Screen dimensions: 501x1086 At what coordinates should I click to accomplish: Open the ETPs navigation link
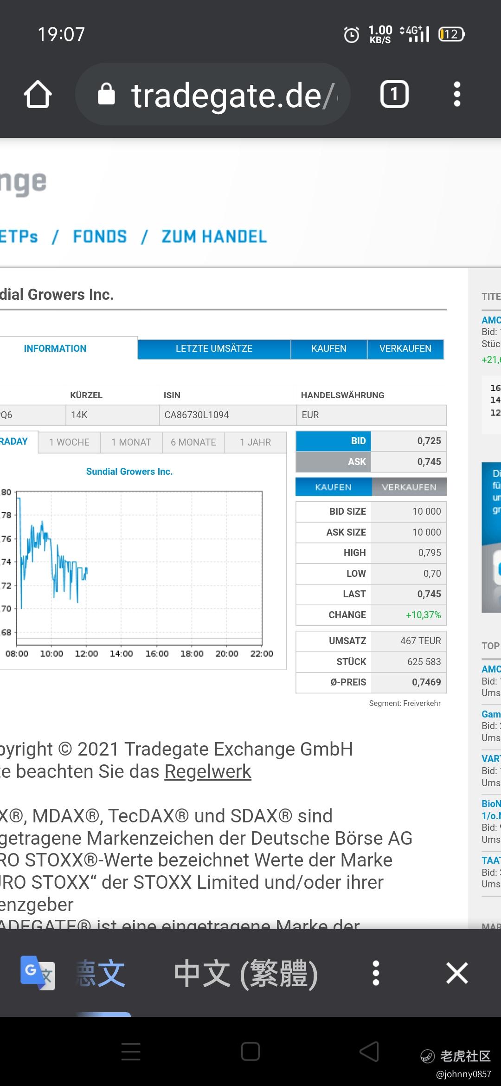(19, 237)
